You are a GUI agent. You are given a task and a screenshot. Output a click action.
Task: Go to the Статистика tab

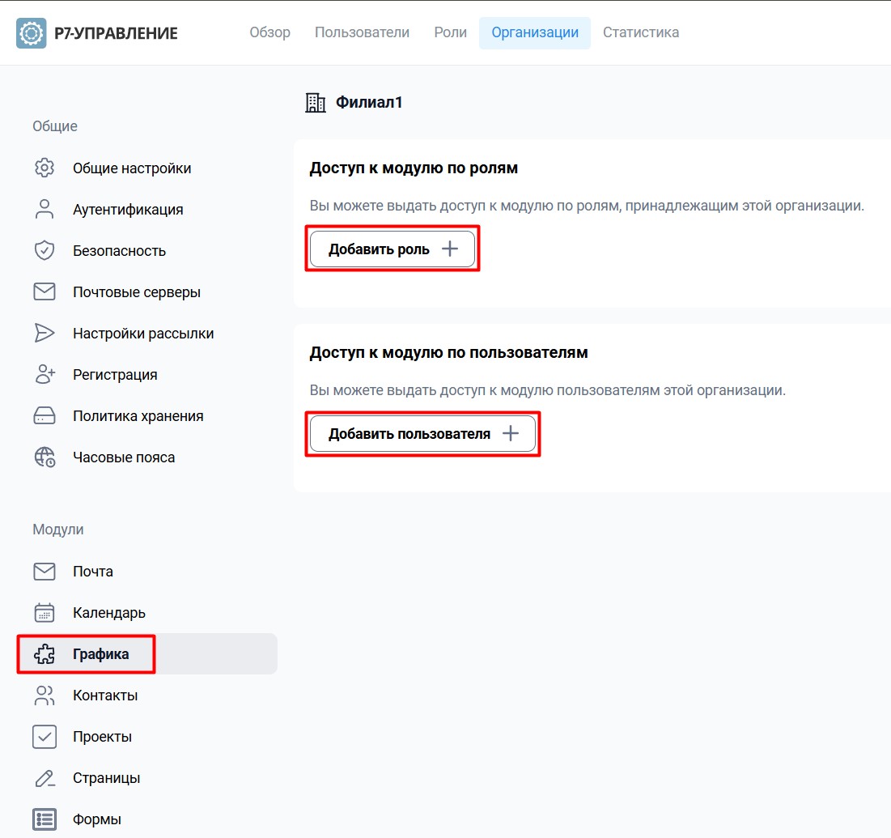641,32
